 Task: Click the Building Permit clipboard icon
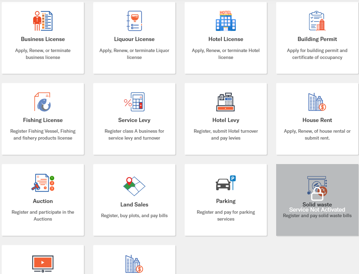click(317, 21)
